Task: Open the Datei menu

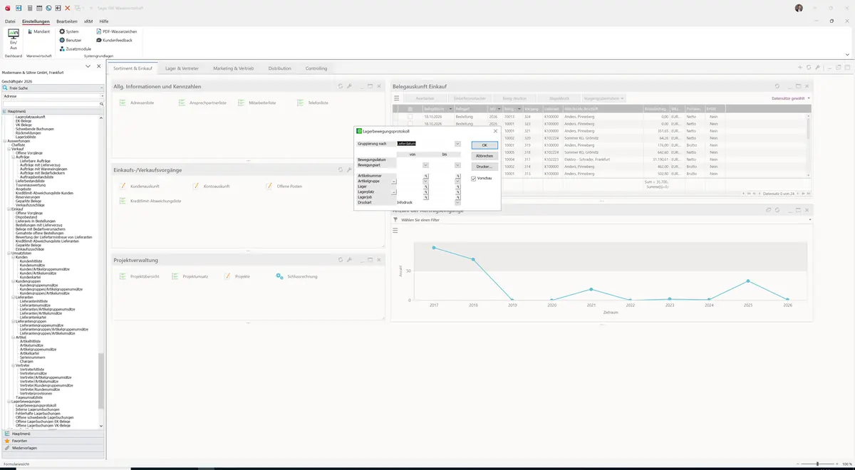Action: coord(10,21)
